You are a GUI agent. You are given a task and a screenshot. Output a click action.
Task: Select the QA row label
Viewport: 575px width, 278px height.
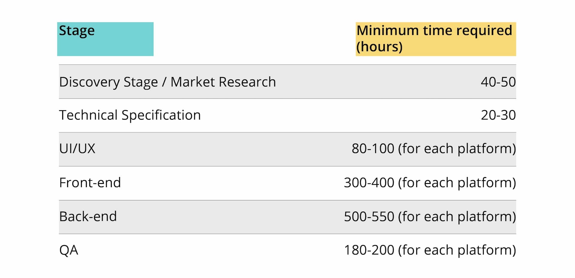69,250
